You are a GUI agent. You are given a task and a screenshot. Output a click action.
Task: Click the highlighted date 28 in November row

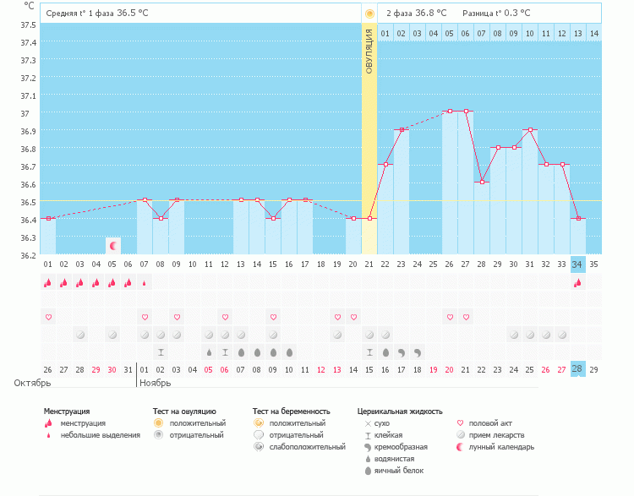pos(577,370)
